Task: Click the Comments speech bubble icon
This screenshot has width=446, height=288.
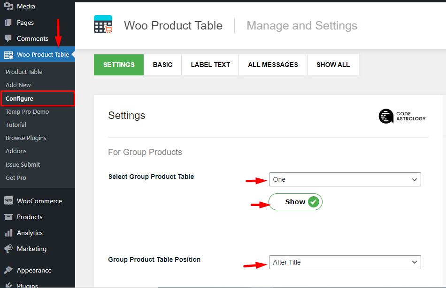Action: click(8, 38)
